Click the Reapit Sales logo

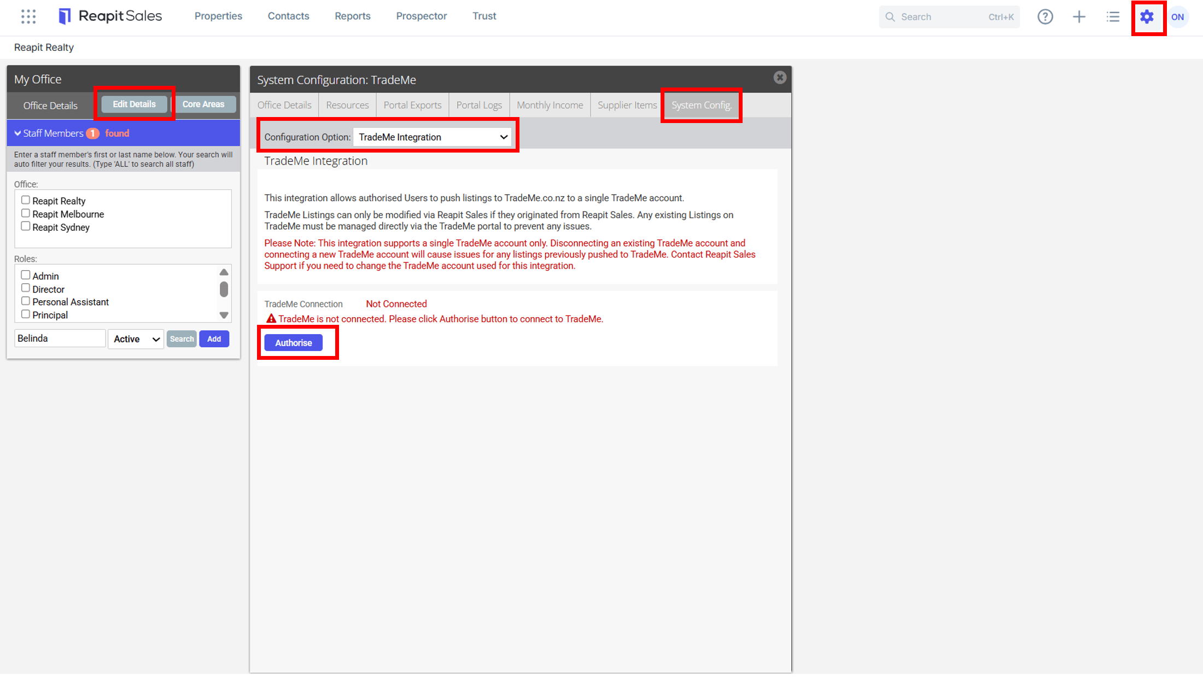click(x=110, y=16)
